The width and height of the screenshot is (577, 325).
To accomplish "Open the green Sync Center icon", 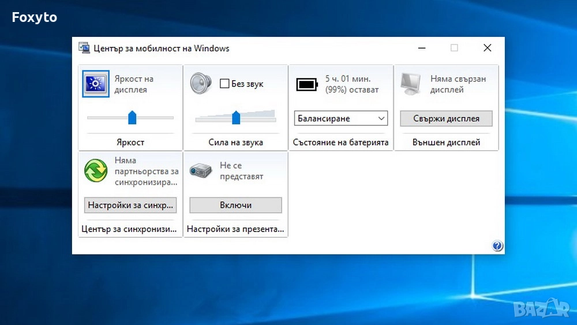I will [x=95, y=171].
